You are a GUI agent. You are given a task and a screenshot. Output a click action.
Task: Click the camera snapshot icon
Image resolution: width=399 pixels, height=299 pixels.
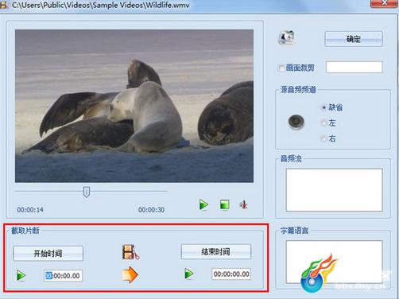pos(286,37)
